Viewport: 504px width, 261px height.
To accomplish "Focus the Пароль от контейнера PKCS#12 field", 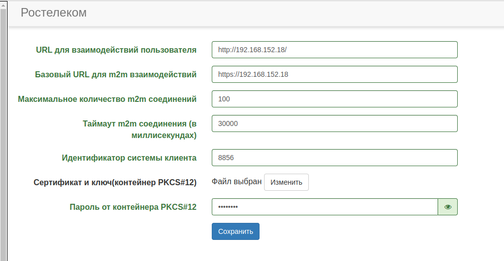I will click(x=324, y=207).
